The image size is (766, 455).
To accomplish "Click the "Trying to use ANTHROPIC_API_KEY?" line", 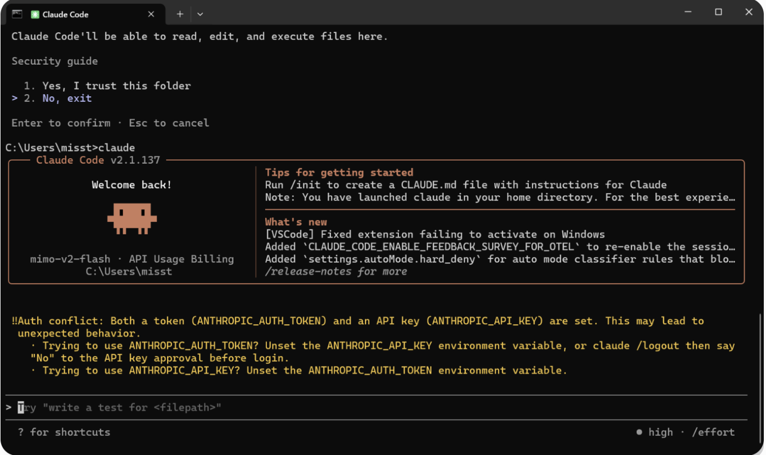I will coord(299,370).
